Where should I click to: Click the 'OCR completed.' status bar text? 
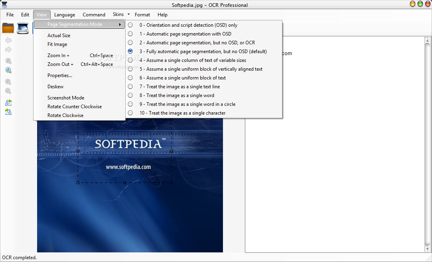pyautogui.click(x=19, y=258)
